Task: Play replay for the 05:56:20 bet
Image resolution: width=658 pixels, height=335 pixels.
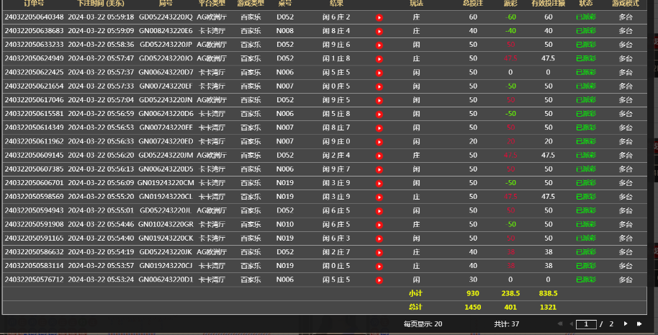Action: click(x=379, y=155)
